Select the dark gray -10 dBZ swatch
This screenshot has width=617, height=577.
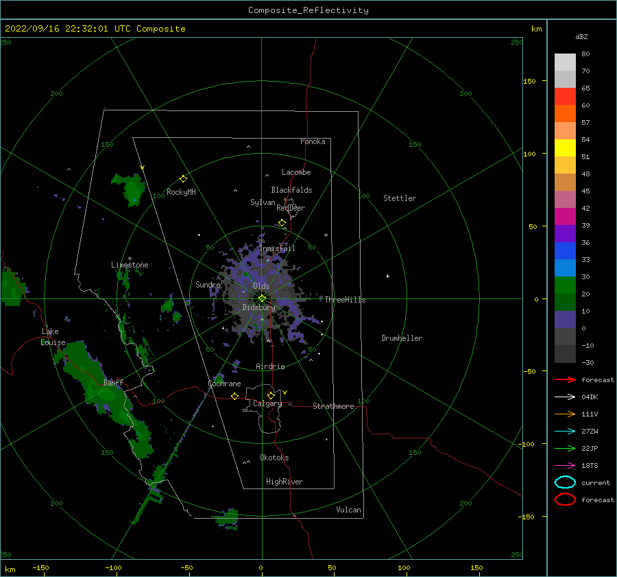tap(565, 354)
